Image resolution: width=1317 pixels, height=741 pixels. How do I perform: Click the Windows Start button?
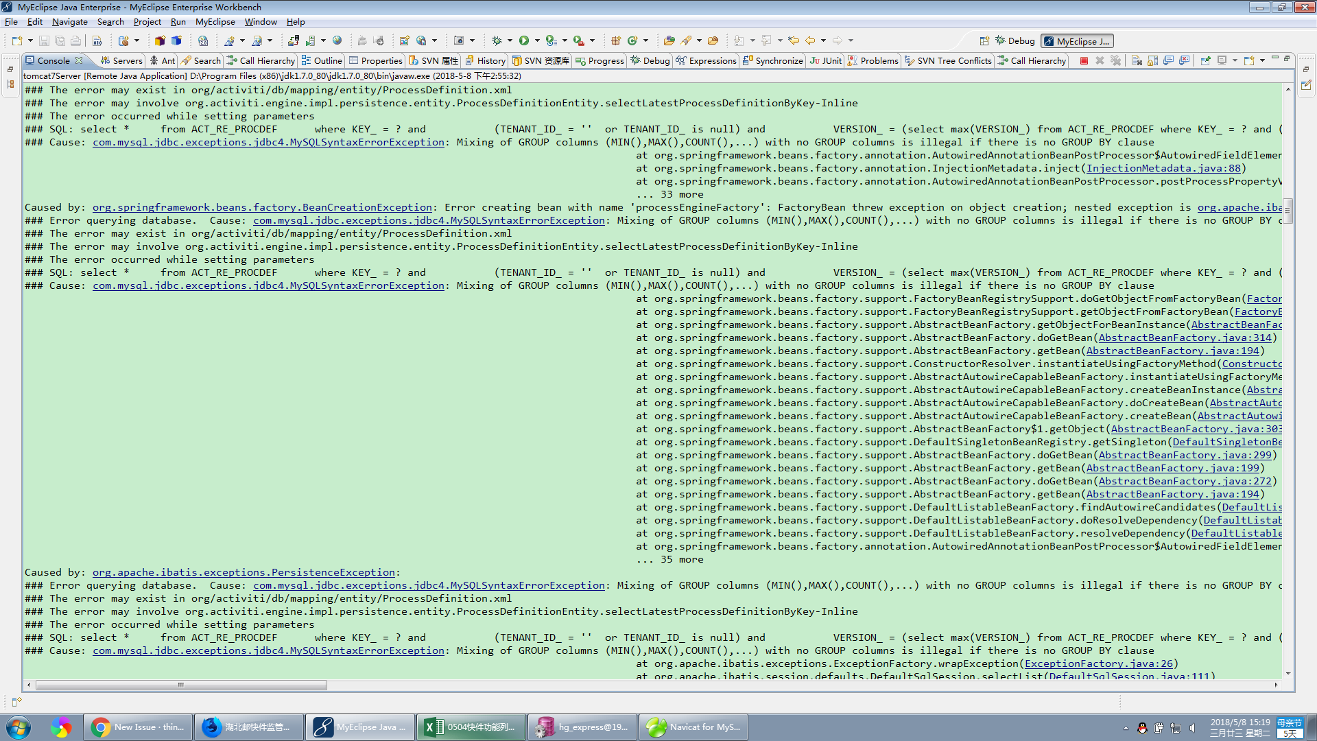[x=19, y=727]
